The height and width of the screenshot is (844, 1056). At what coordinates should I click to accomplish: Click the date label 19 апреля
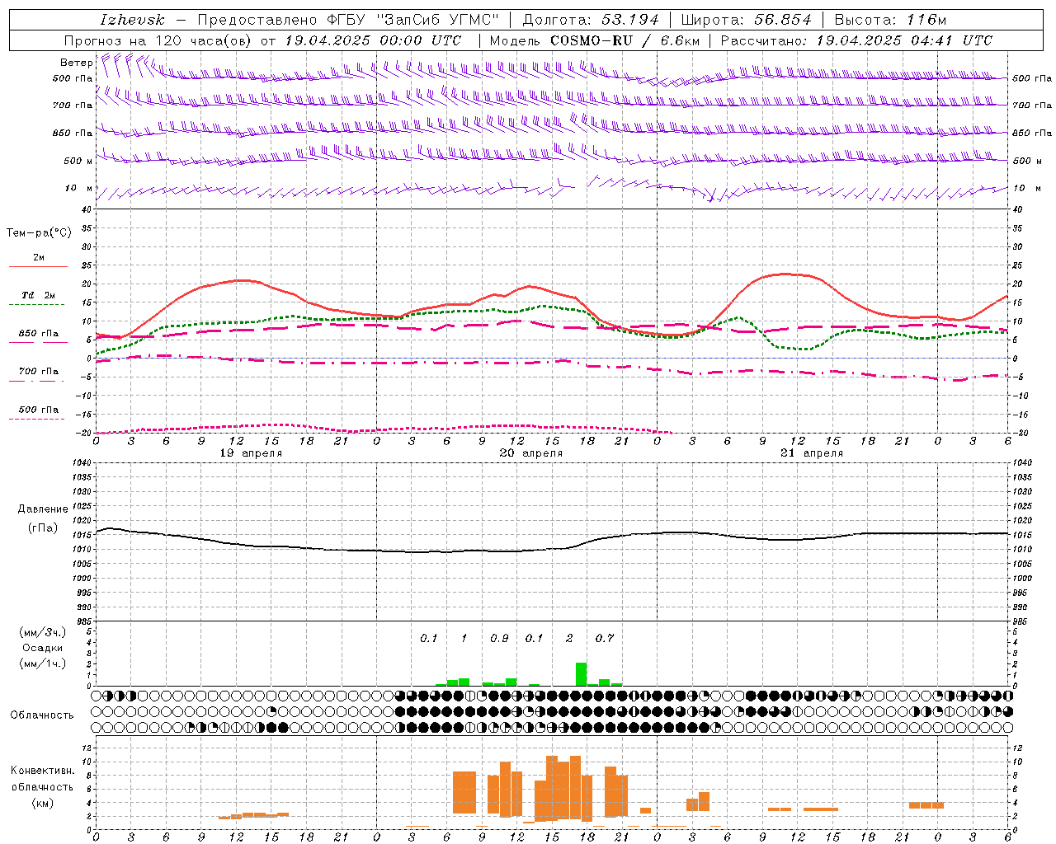(x=251, y=453)
